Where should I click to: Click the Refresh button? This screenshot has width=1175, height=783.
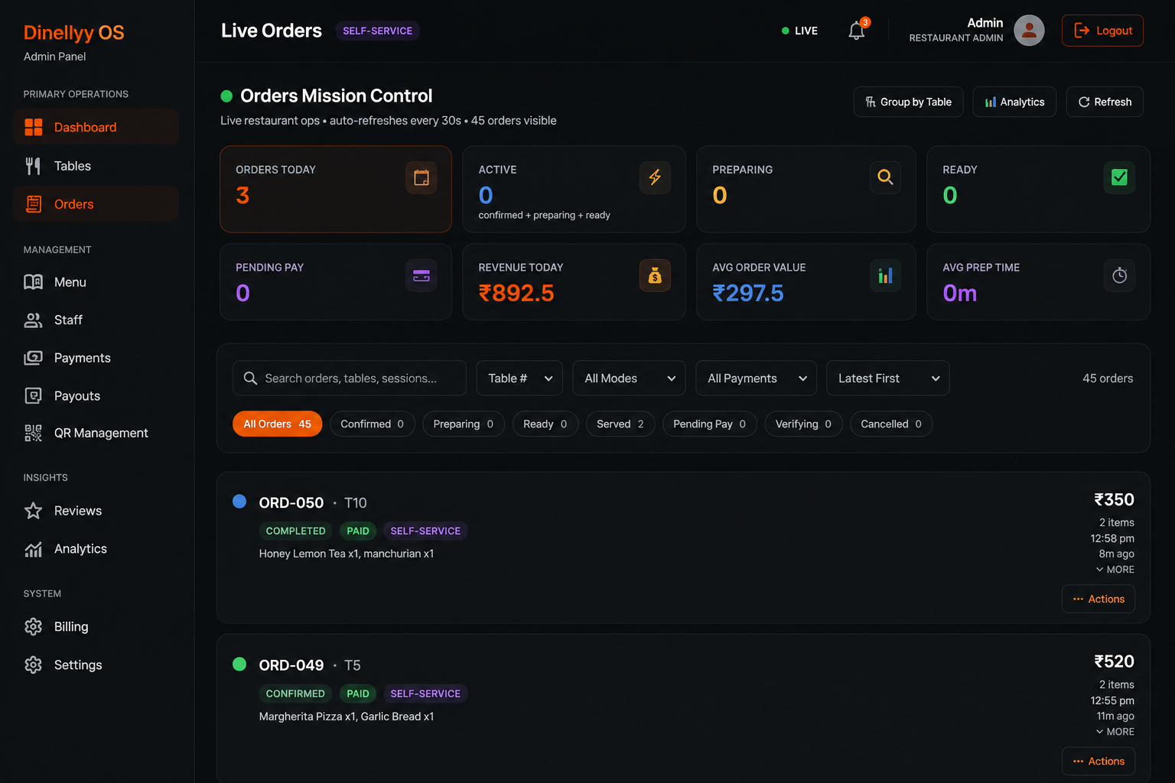click(x=1105, y=102)
